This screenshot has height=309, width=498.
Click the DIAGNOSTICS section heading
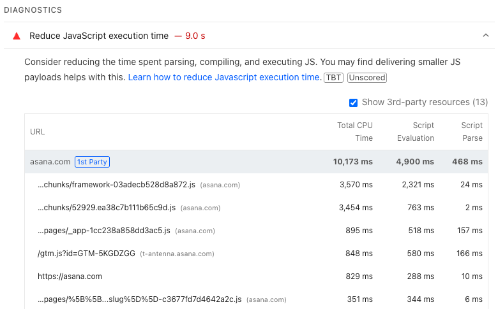(33, 10)
